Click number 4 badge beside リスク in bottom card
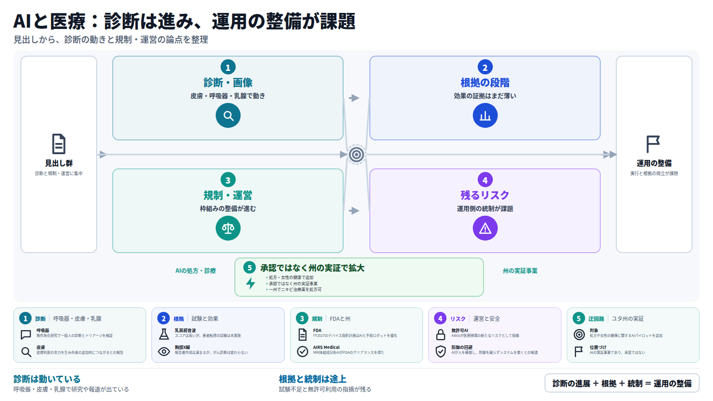This screenshot has width=713, height=401. tap(440, 318)
